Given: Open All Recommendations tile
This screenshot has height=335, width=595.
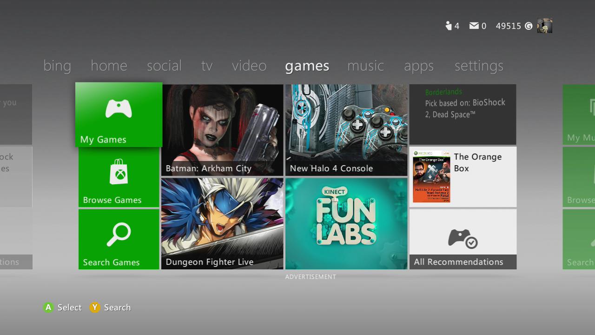Looking at the screenshot, I should (463, 239).
